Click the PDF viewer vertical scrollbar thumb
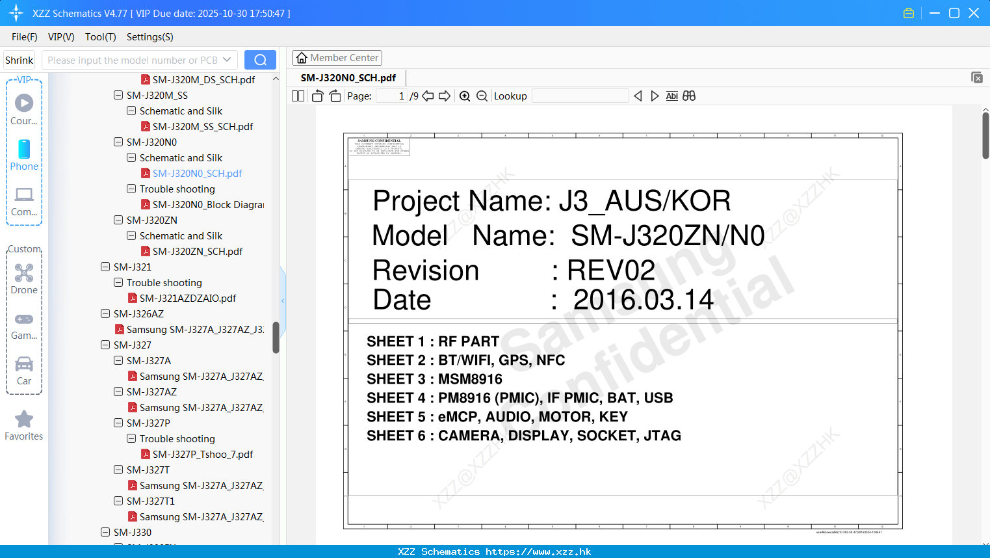 point(985,135)
